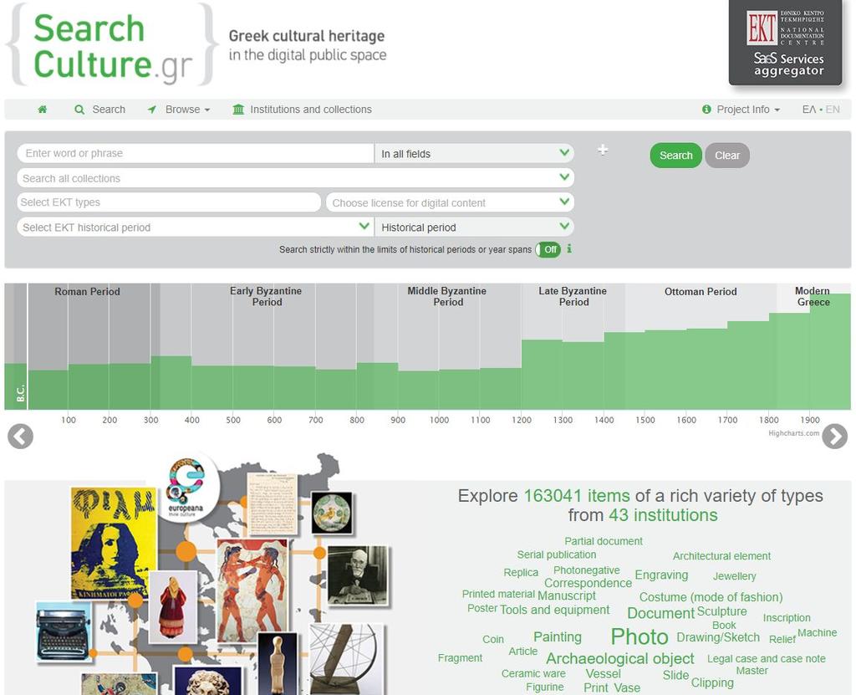Click the 'Drawing/Sketch' tag

(718, 637)
